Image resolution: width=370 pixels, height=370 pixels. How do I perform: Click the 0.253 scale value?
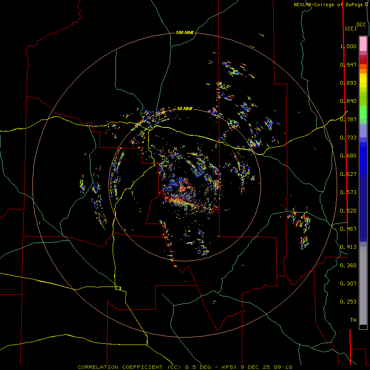coord(348,302)
